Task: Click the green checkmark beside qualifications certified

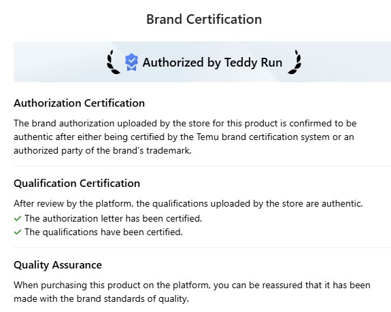Action: 18,232
